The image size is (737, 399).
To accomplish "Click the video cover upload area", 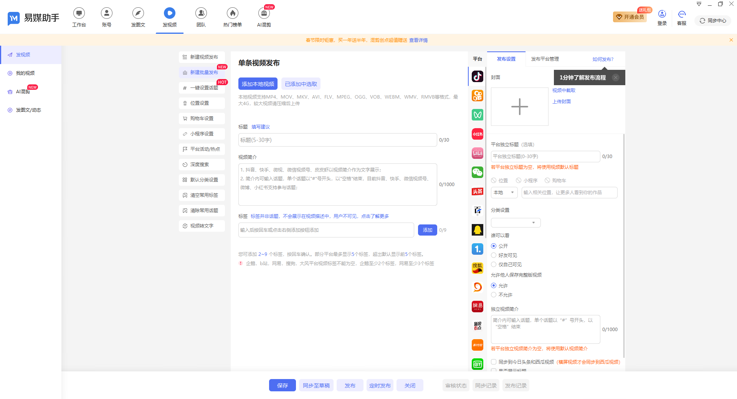I will tap(519, 106).
